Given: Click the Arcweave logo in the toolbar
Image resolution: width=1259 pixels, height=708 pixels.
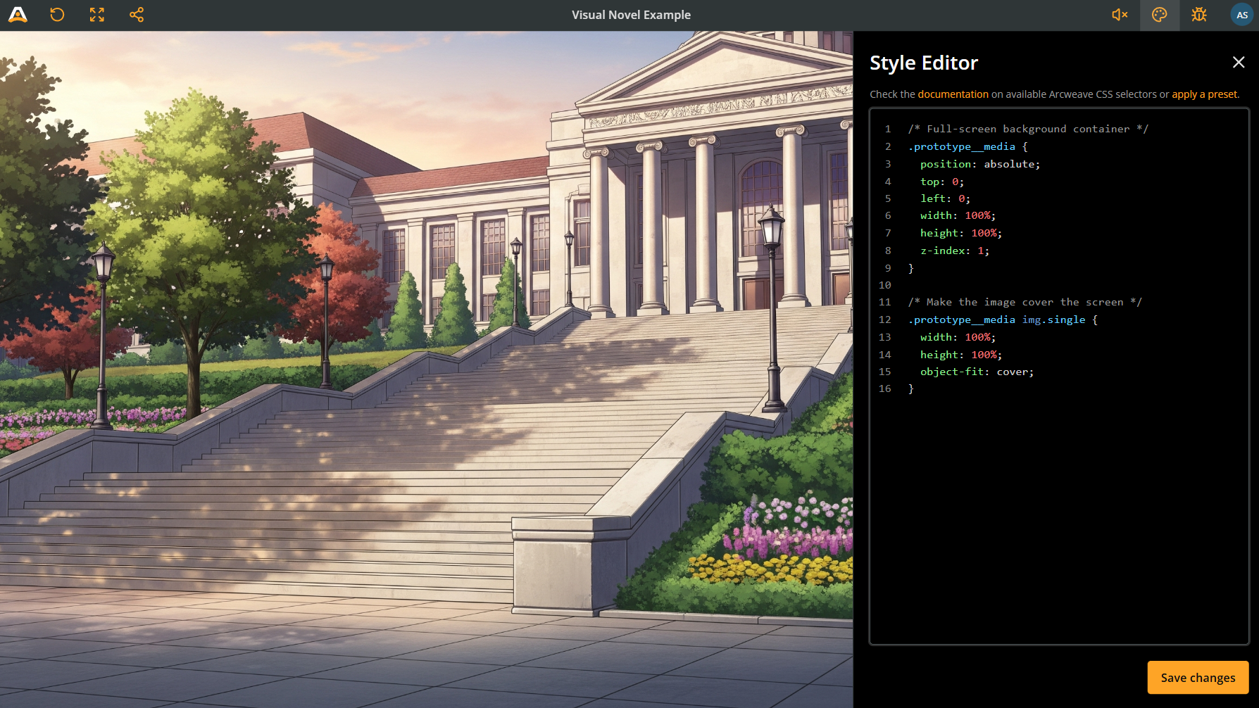Looking at the screenshot, I should click(x=18, y=14).
